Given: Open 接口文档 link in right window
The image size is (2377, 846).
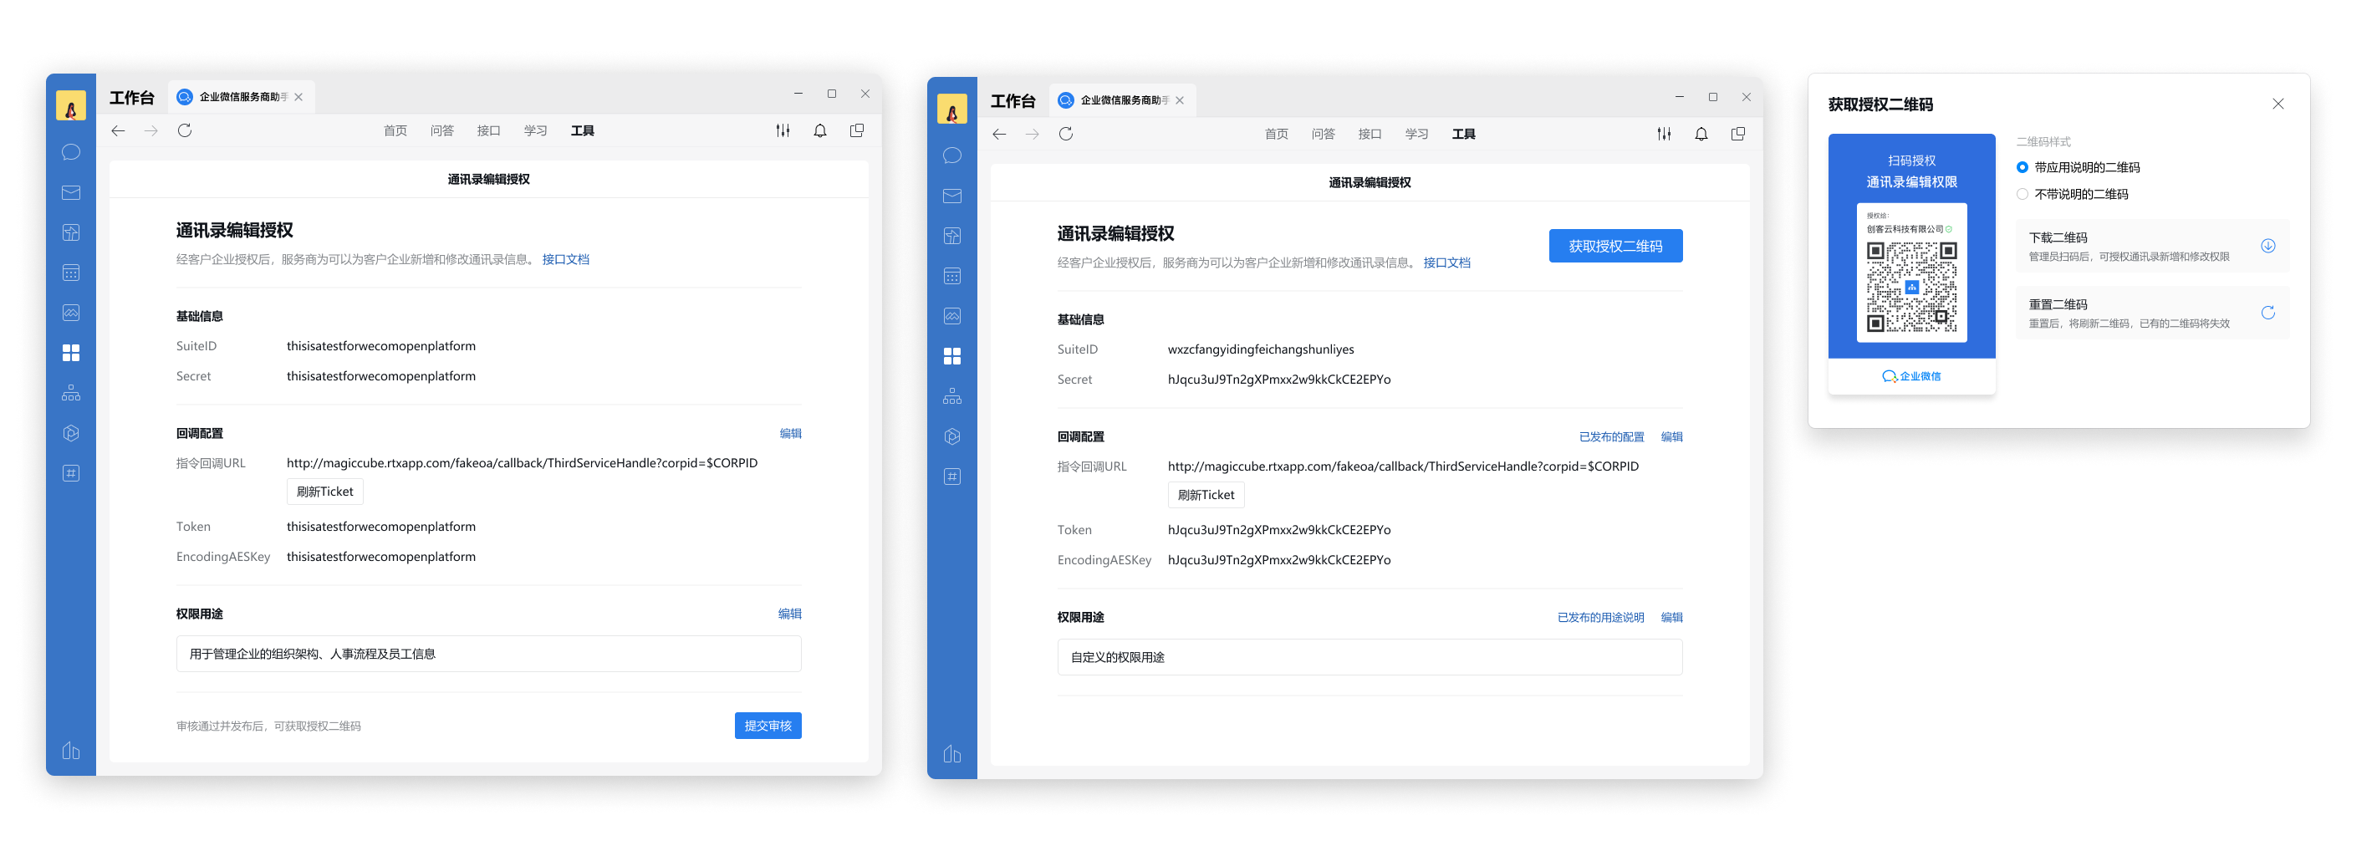Looking at the screenshot, I should tap(1446, 264).
